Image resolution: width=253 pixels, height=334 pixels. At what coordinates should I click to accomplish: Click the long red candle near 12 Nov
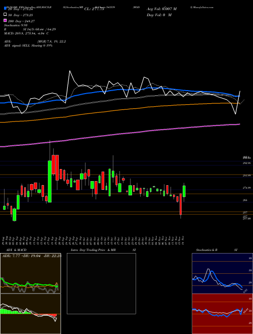[x=181, y=204]
